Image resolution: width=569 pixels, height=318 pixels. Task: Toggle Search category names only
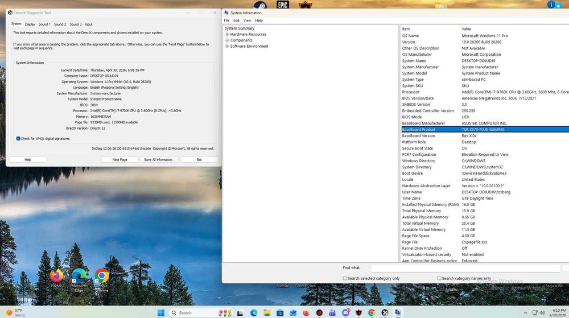[439, 278]
